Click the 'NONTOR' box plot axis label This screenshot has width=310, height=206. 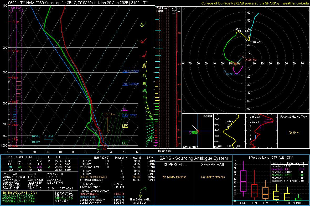[x=298, y=203]
